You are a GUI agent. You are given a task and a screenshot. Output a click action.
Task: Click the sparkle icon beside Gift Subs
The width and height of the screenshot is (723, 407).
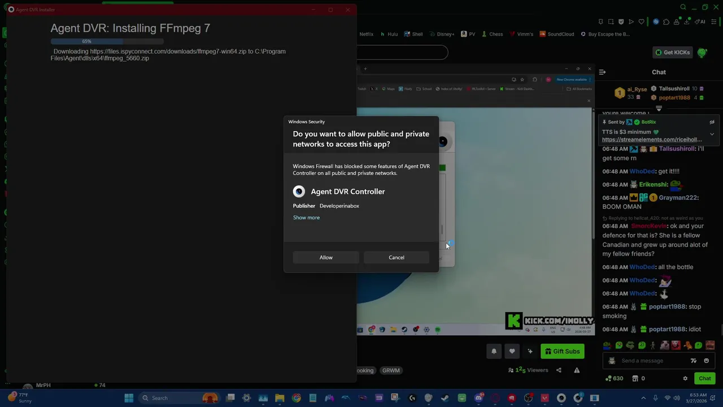[530, 352]
